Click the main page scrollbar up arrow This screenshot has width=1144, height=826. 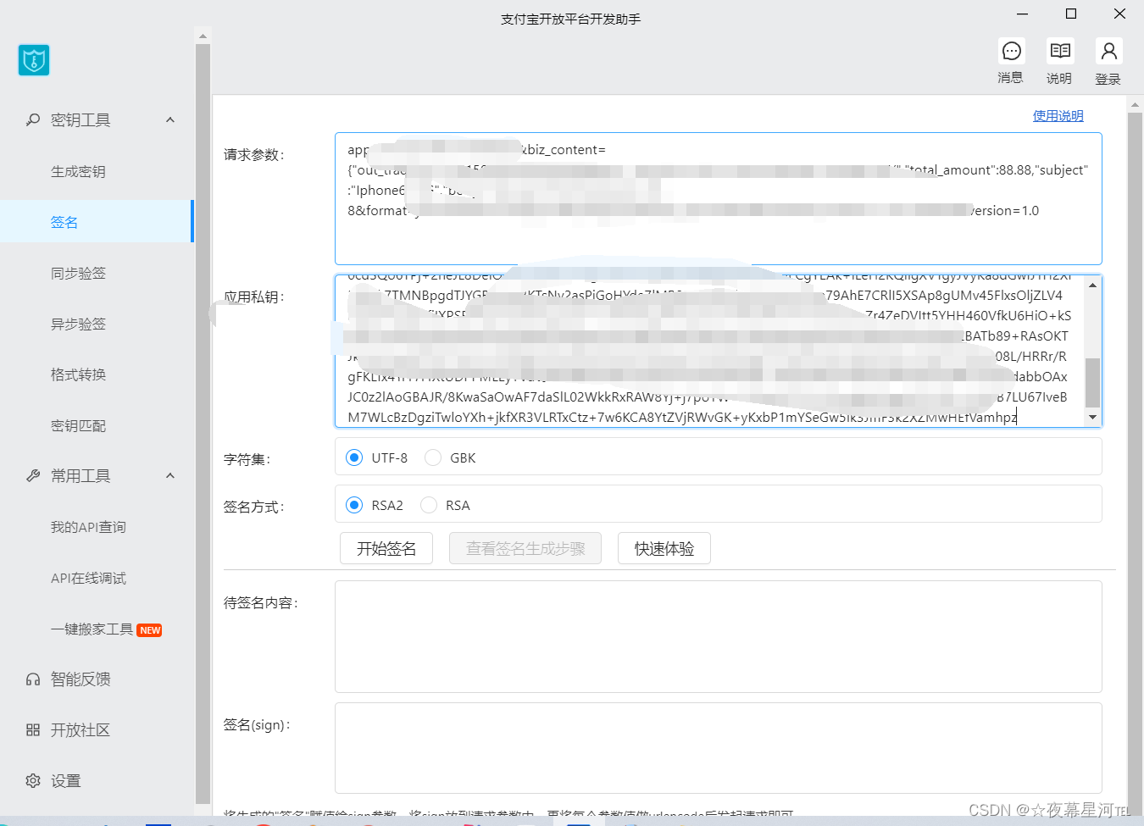(x=1135, y=106)
